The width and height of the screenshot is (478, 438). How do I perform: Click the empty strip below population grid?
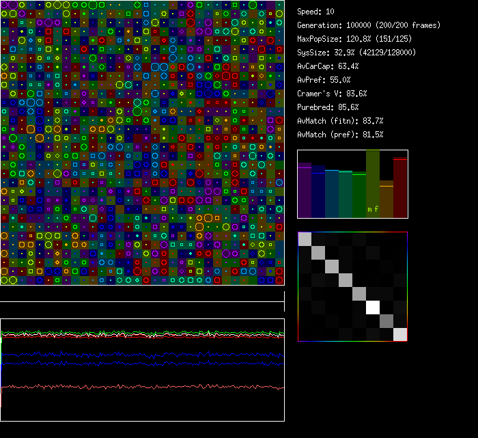coord(142,294)
